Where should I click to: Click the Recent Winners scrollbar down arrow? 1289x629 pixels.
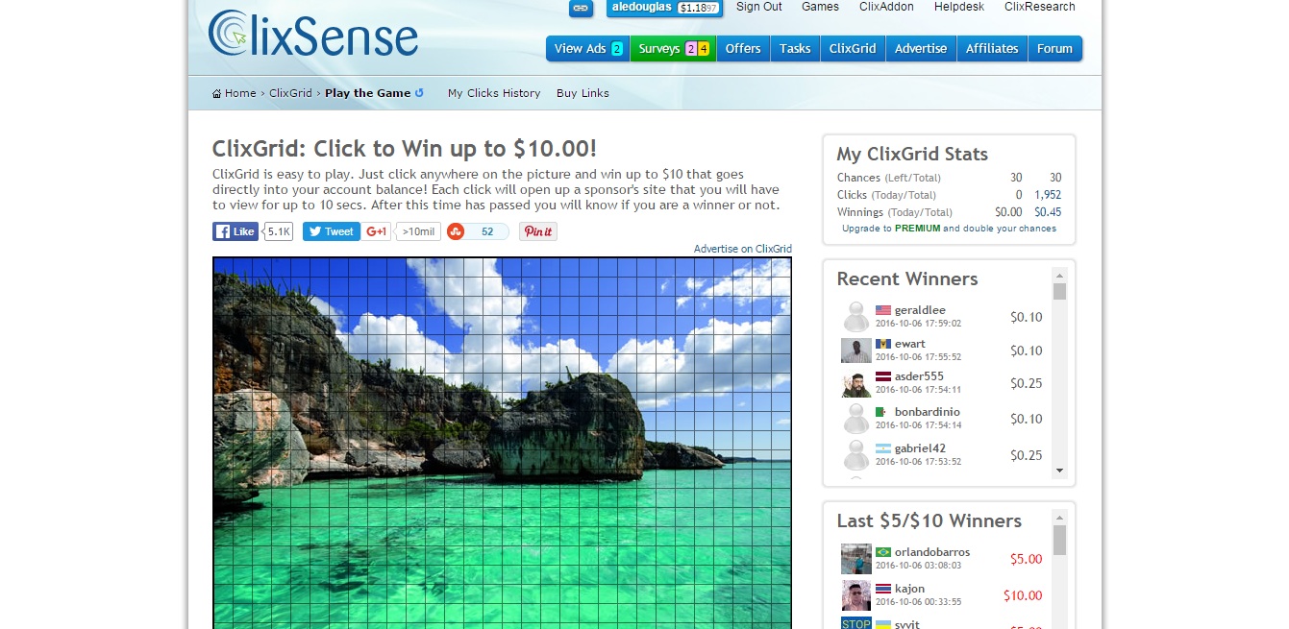(x=1059, y=471)
